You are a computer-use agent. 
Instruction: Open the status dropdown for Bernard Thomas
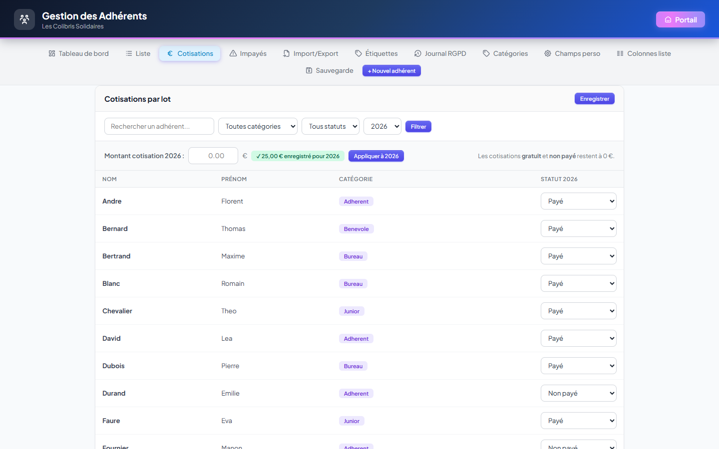pos(579,228)
